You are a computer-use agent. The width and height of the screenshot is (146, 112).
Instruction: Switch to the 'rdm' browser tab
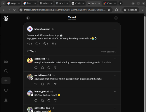[46, 3]
